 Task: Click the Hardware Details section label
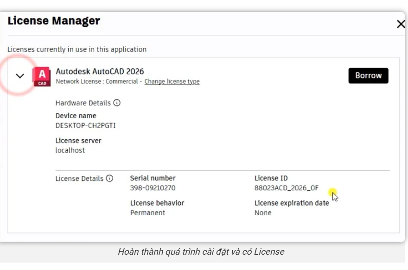coord(83,103)
